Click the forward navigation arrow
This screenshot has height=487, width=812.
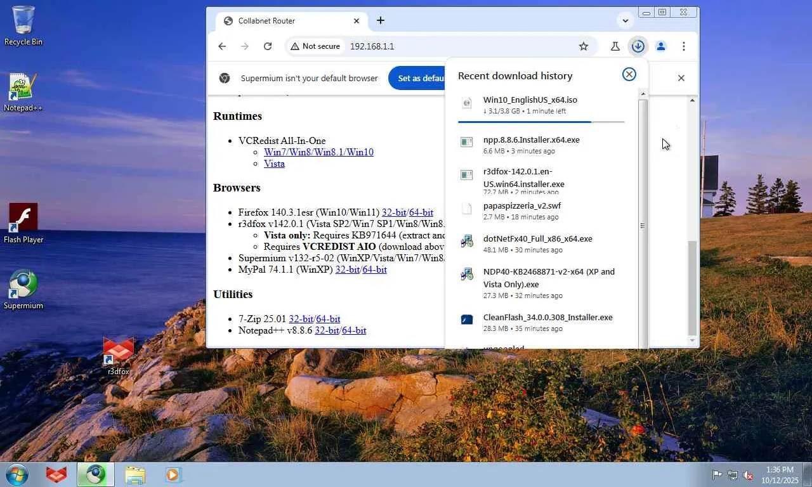pyautogui.click(x=245, y=46)
